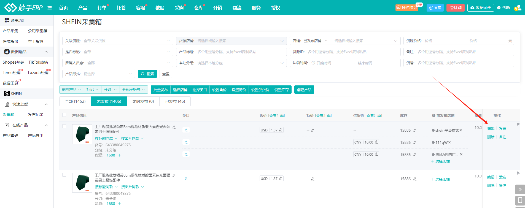Open the 物流 top menu

coord(237,8)
